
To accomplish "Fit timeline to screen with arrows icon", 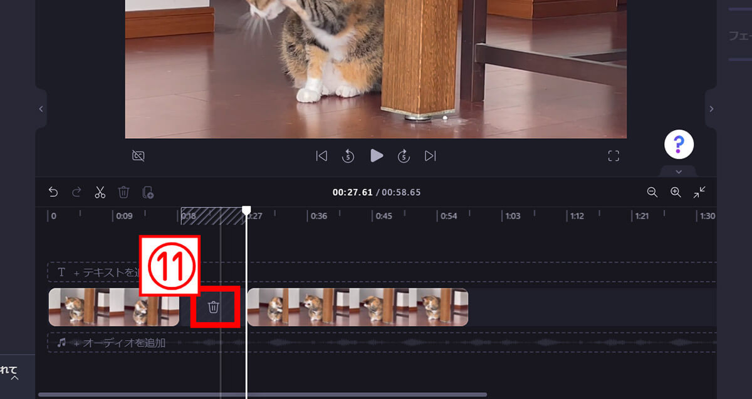I will [699, 193].
